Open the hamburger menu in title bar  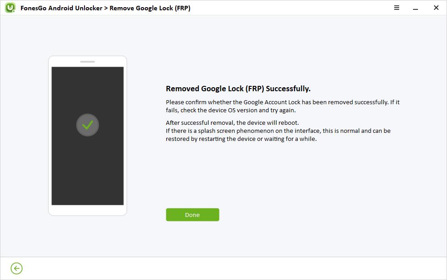point(396,8)
